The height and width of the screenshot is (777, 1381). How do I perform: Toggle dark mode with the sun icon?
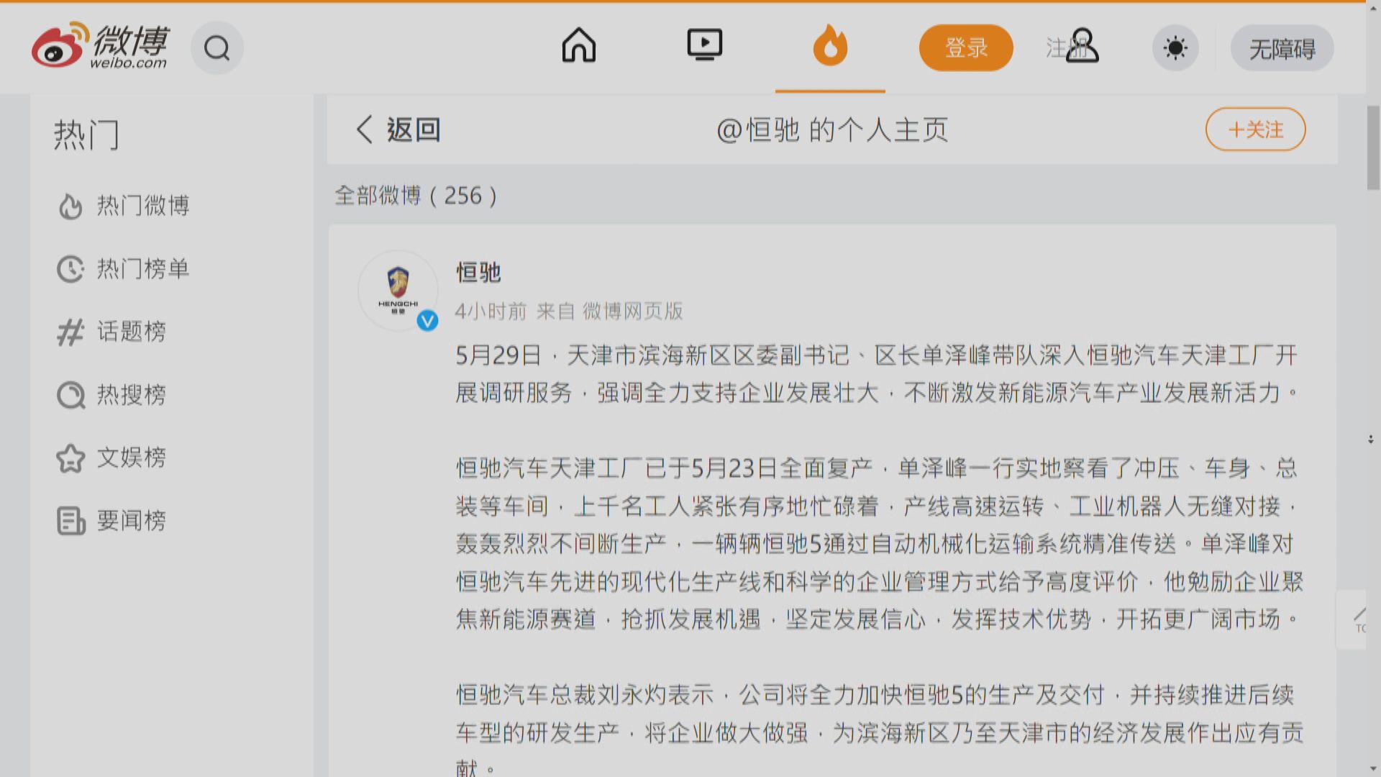[x=1175, y=47]
